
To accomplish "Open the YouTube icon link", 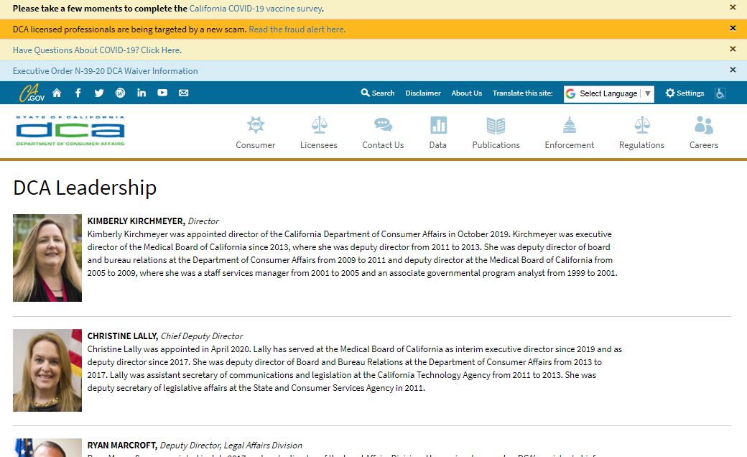I will [162, 93].
